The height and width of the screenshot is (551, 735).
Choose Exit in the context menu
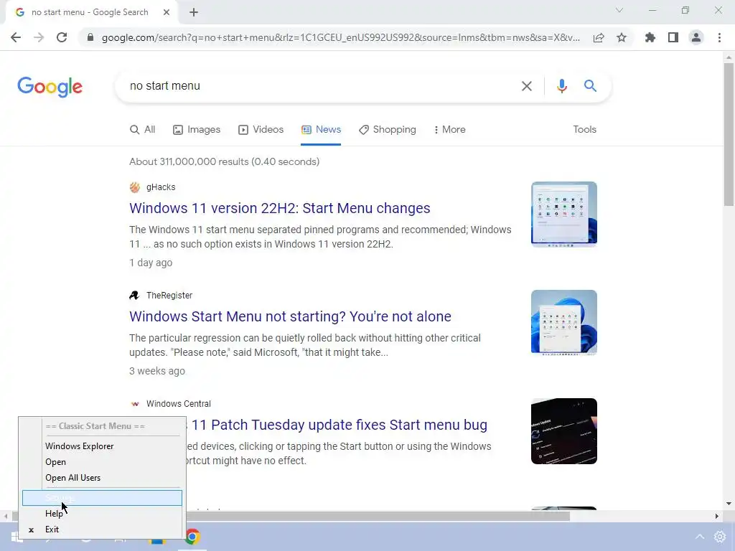(102, 529)
